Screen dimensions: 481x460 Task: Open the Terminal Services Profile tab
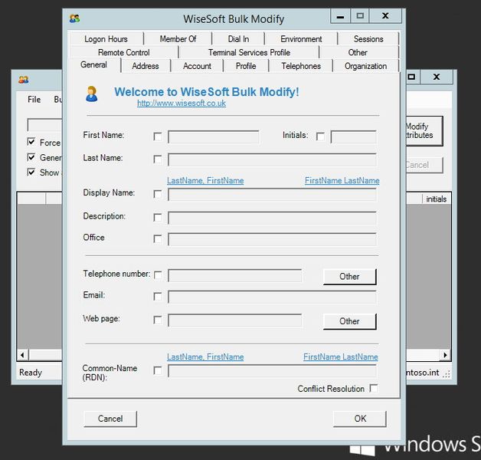[x=249, y=52]
